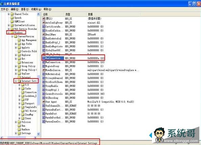Open the 文件(F) menu

click(x=5, y=9)
